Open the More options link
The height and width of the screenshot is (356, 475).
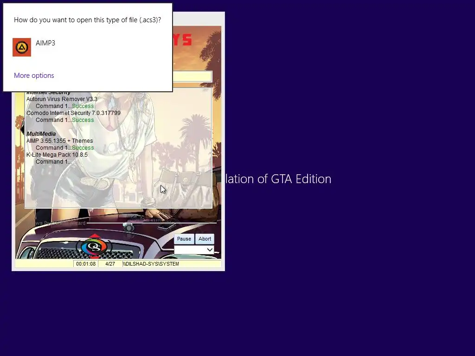(34, 76)
